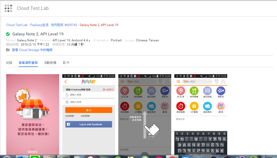Click the folder icon beside Cloud Storage link

click(8, 50)
